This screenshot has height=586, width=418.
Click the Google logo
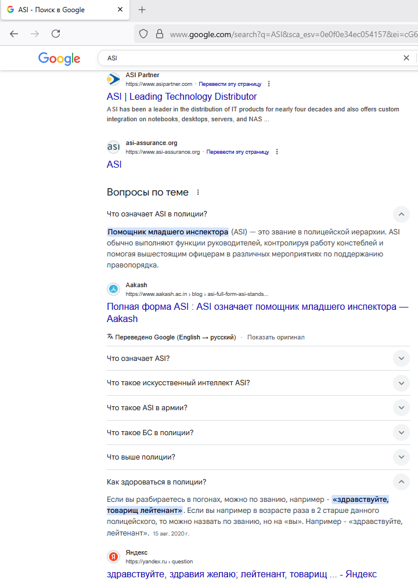pos(59,59)
